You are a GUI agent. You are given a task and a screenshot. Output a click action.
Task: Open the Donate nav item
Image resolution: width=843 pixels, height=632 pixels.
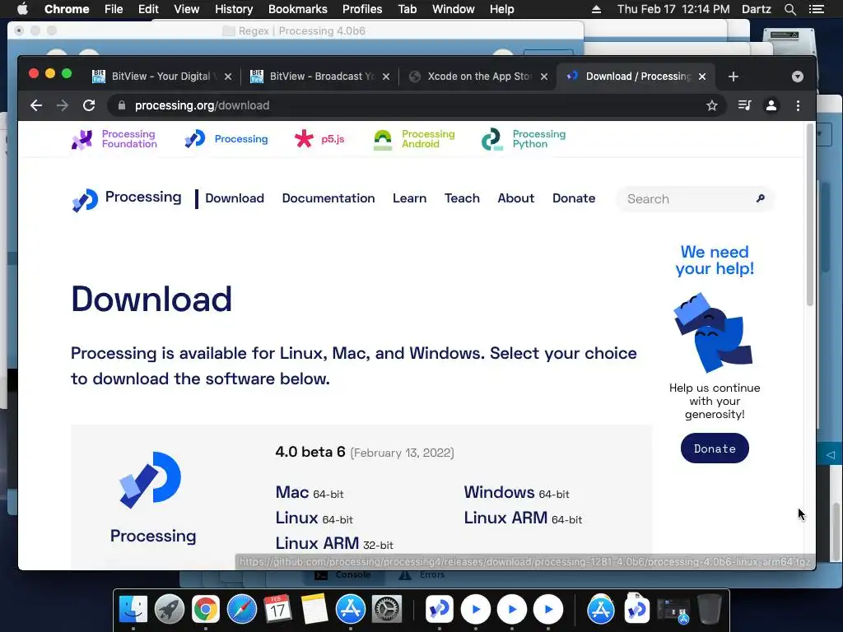[574, 198]
